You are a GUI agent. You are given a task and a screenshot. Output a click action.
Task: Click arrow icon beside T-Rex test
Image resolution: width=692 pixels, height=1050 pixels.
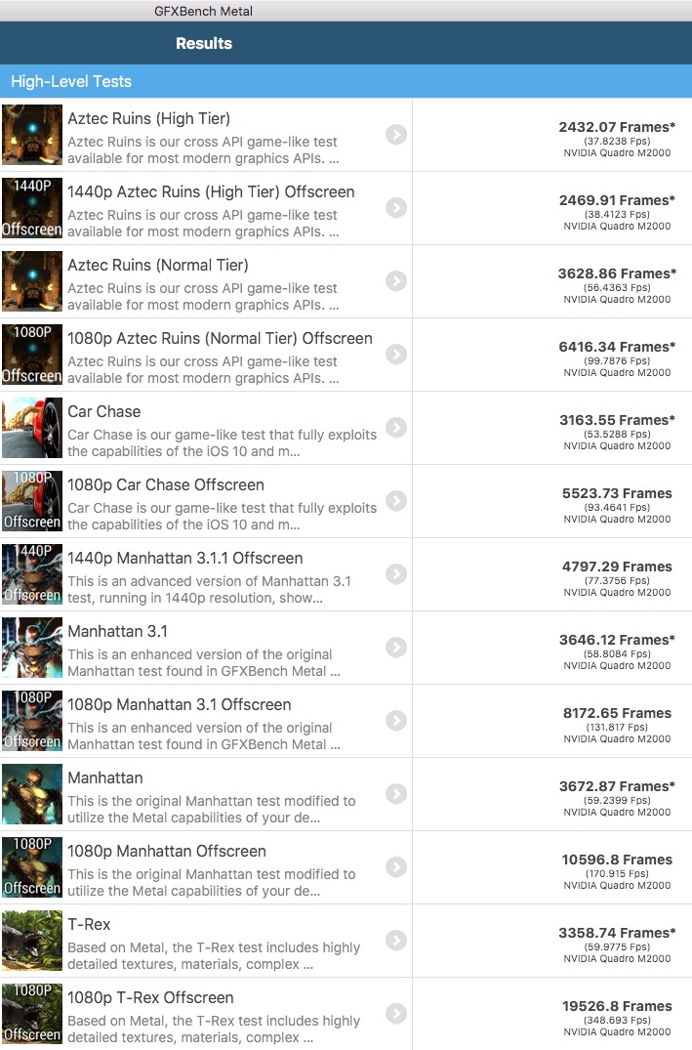[x=396, y=941]
